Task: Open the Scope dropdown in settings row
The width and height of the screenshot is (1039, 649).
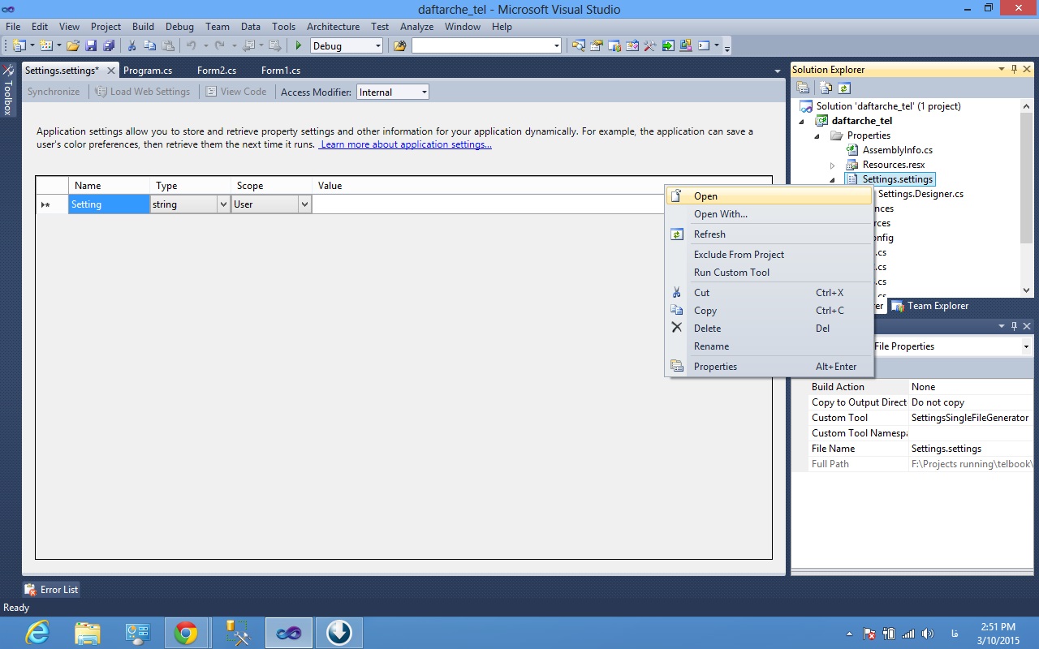Action: pyautogui.click(x=304, y=204)
